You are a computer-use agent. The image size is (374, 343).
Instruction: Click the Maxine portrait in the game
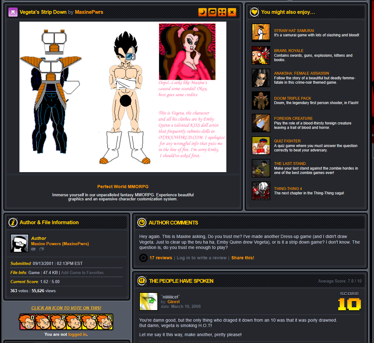(x=187, y=51)
